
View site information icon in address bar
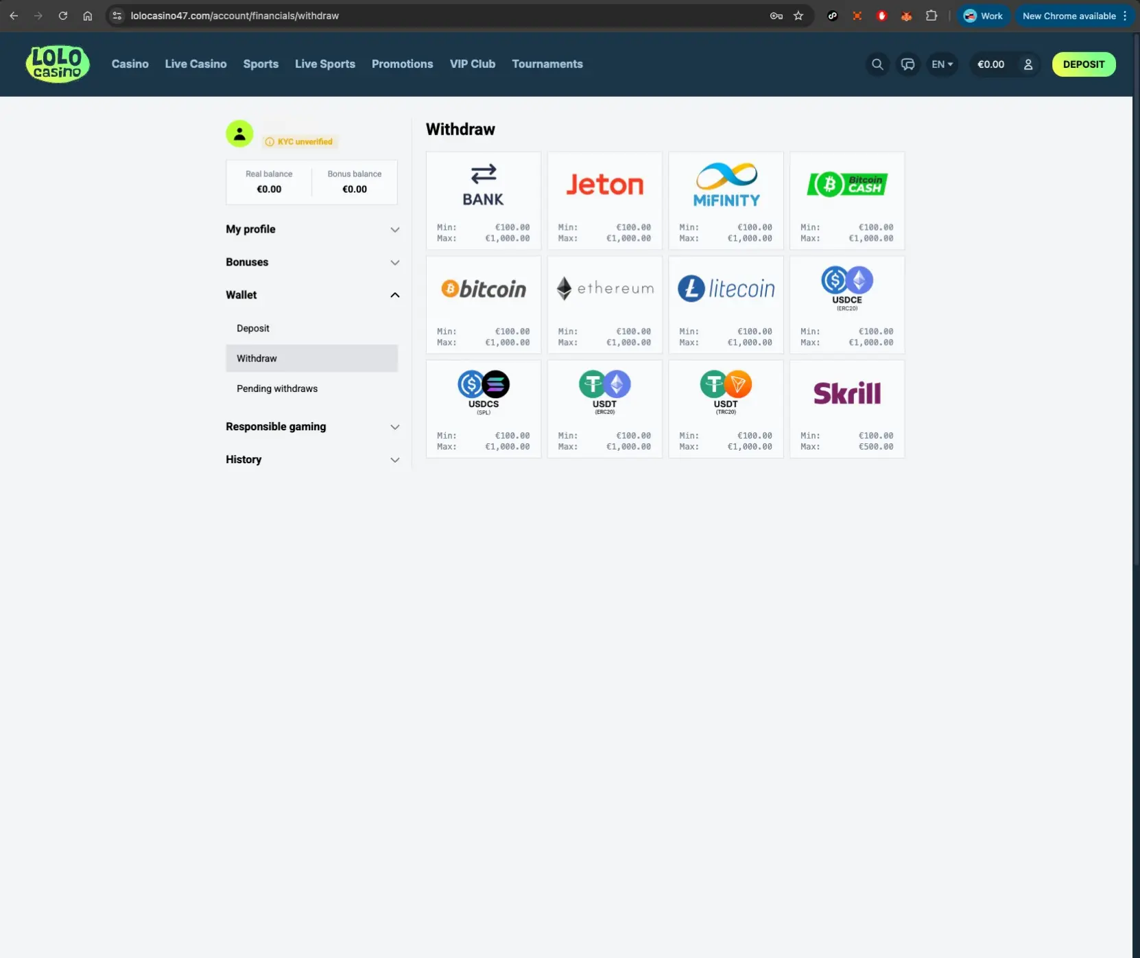[x=117, y=16]
